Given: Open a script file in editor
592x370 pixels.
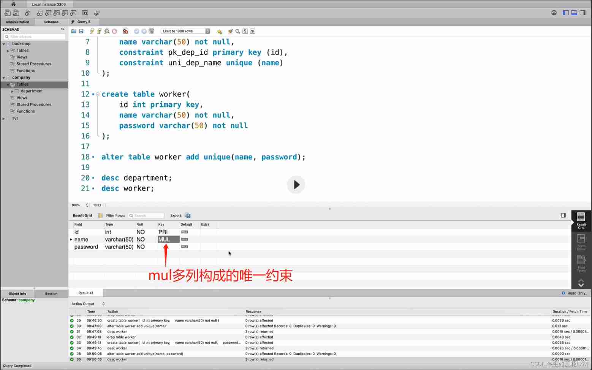Looking at the screenshot, I should 74,31.
